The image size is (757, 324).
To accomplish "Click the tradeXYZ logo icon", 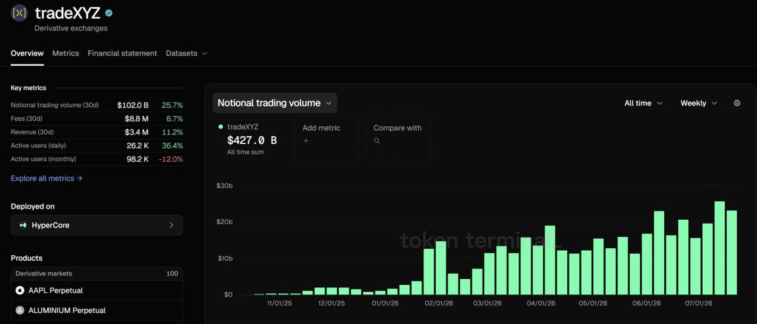I will [20, 13].
